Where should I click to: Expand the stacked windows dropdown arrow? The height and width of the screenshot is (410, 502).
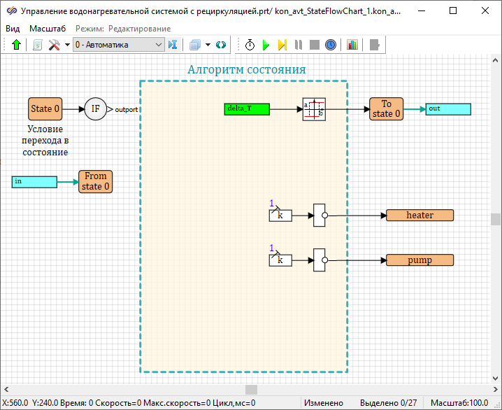click(x=208, y=45)
